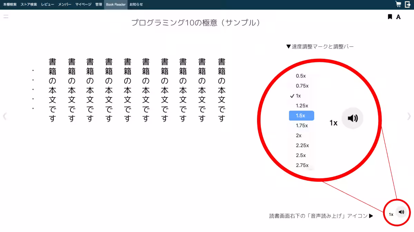414x232 pixels.
Task: Open the reader menu with the hamburger icon
Action: point(6,16)
